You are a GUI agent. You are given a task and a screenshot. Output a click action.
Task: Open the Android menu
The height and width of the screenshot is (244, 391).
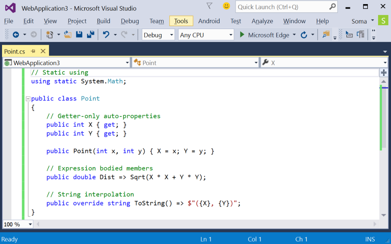coord(209,21)
